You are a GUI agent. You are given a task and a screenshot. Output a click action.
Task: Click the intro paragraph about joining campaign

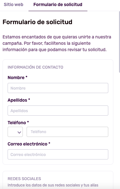coord(57,43)
